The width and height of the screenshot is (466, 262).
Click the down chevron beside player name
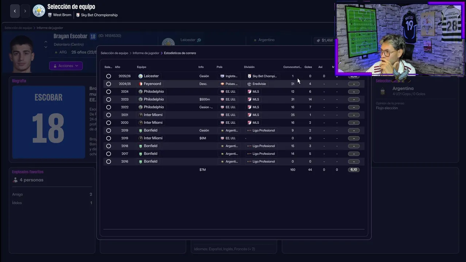point(46,47)
